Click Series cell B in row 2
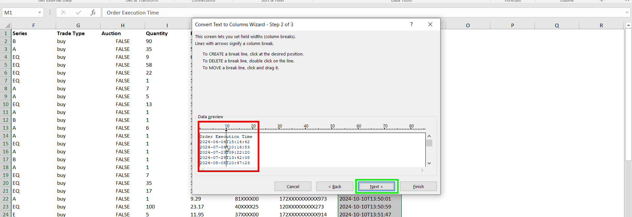The height and width of the screenshot is (217, 632). coord(34,41)
